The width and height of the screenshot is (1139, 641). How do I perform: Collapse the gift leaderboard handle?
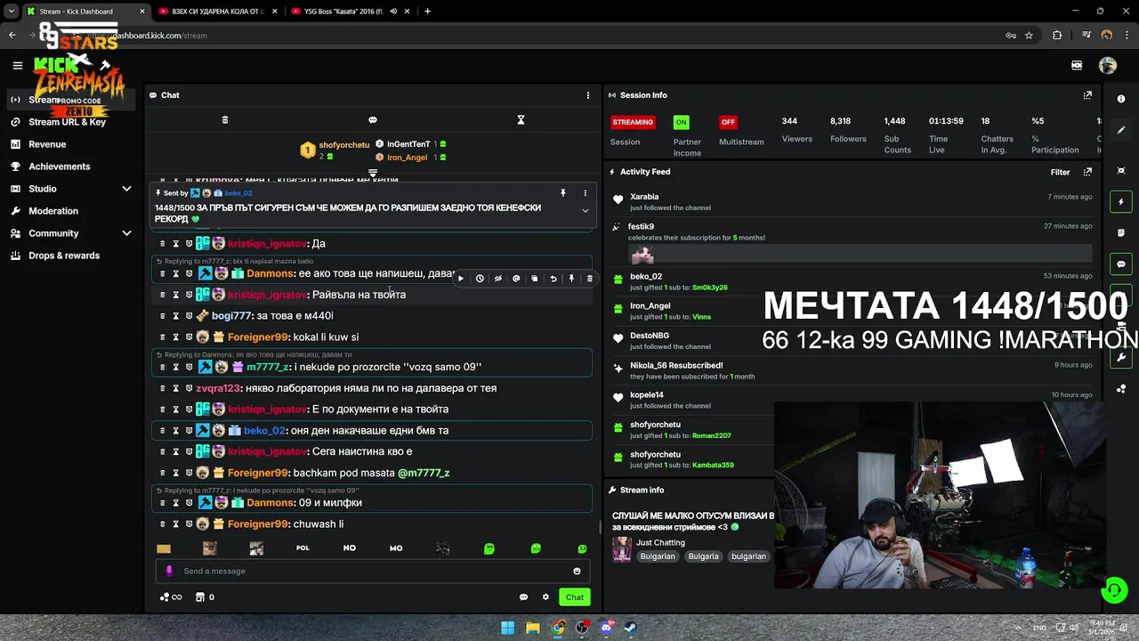click(x=373, y=173)
